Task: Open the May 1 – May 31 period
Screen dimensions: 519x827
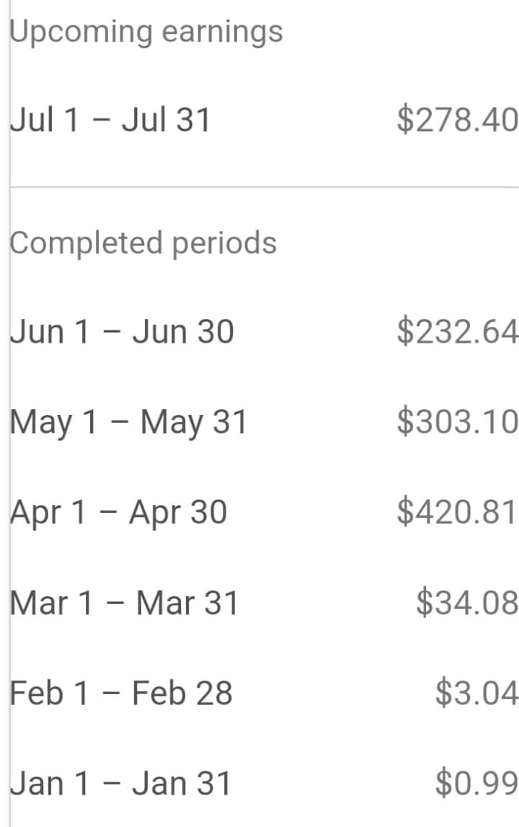Action: pyautogui.click(x=128, y=422)
